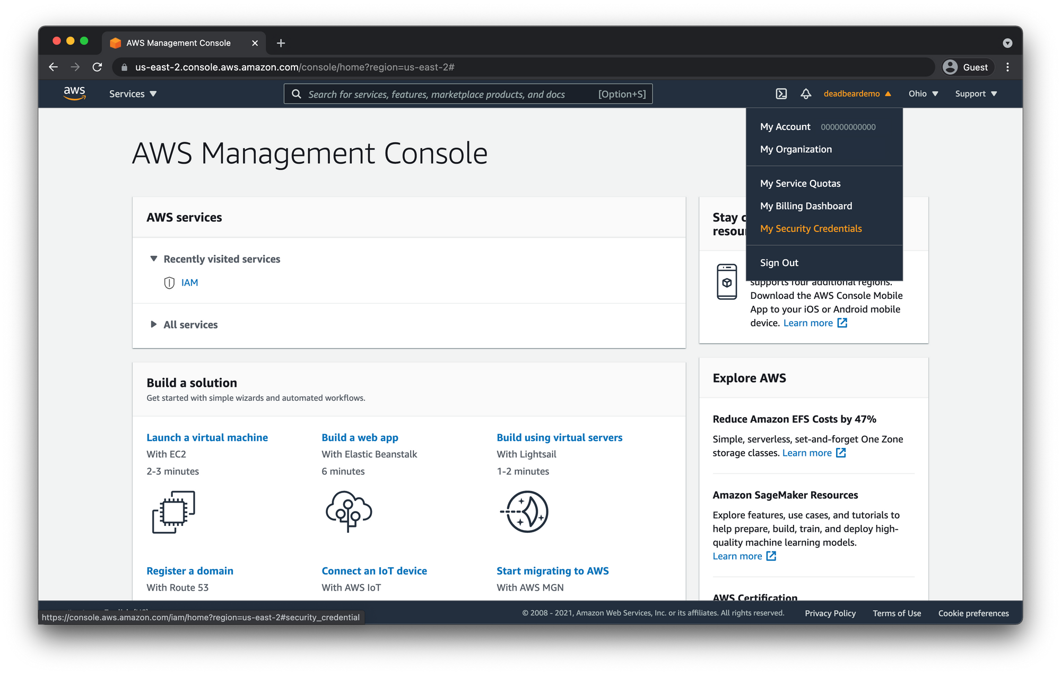Click the IAM shield icon in services
Screen dimensions: 1061x675
[169, 282]
